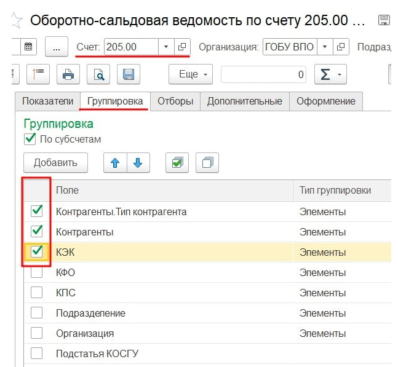This screenshot has height=367, width=398.
Task: Click the save diskette icon near the title
Action: click(383, 20)
